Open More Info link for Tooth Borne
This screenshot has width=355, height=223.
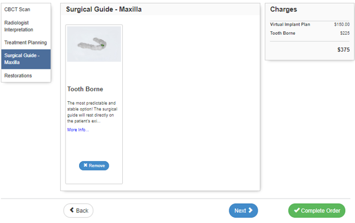(78, 130)
